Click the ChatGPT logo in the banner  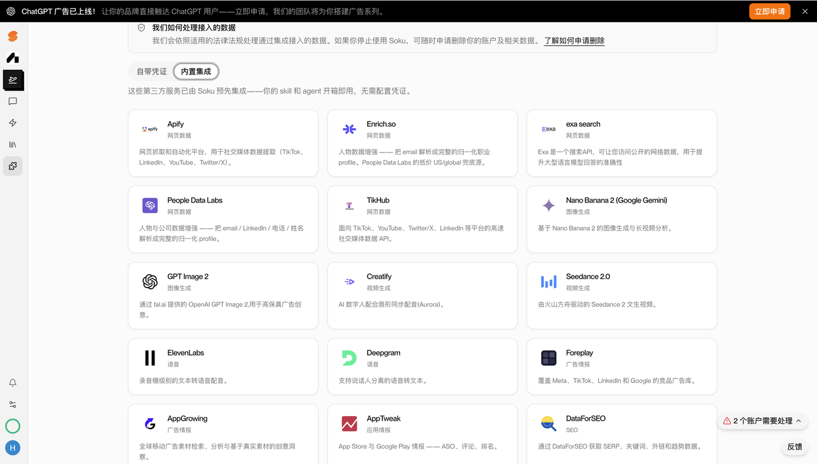(x=11, y=11)
